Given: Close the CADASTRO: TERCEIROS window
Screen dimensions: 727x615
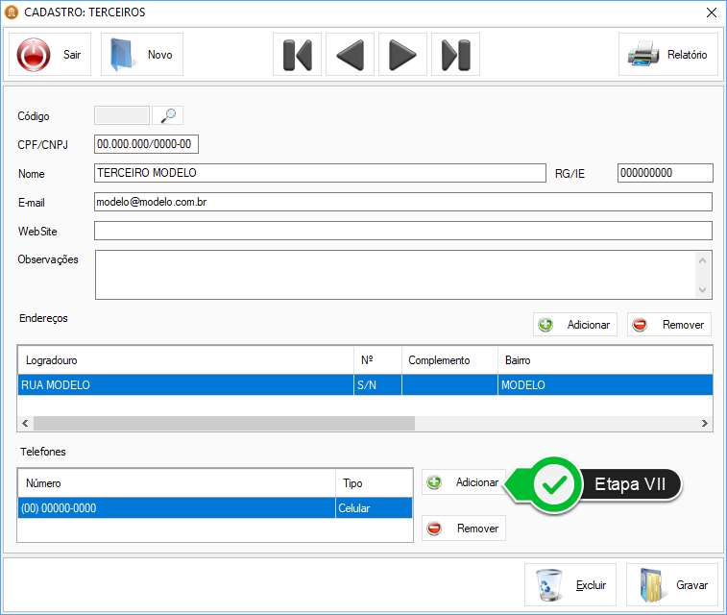Looking at the screenshot, I should (x=712, y=12).
